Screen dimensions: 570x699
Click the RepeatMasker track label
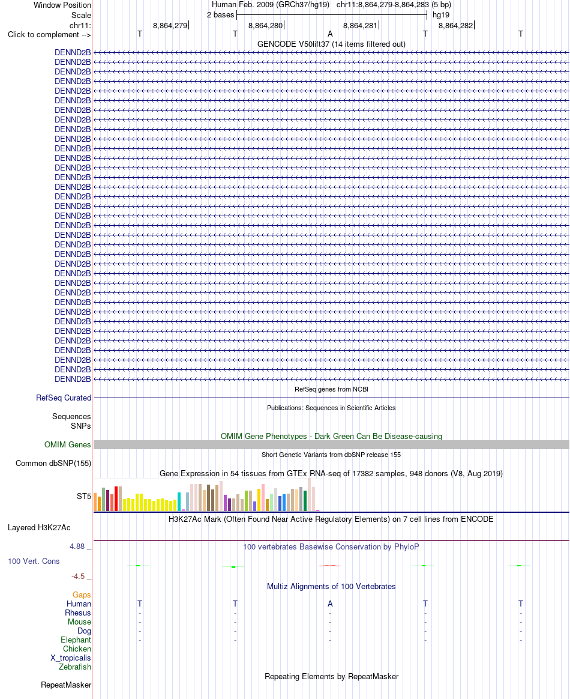pyautogui.click(x=66, y=685)
